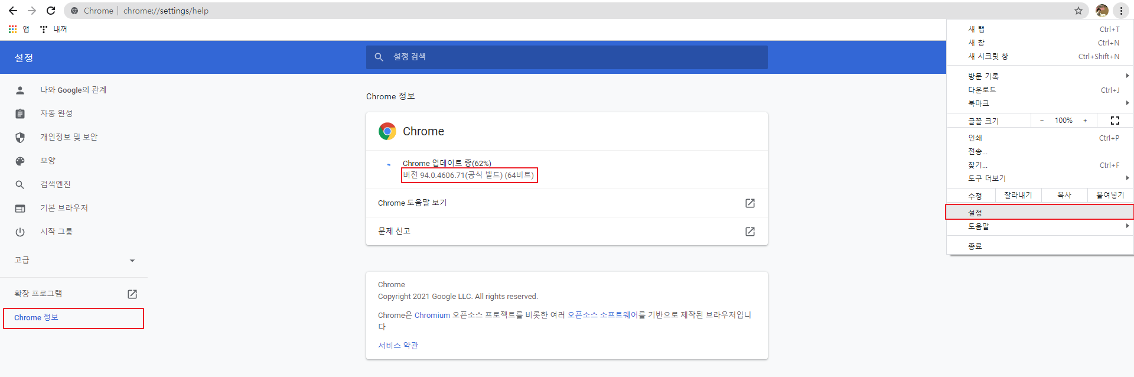Image resolution: width=1134 pixels, height=377 pixels.
Task: Open the 내꺼 bookmark
Action: (x=54, y=29)
